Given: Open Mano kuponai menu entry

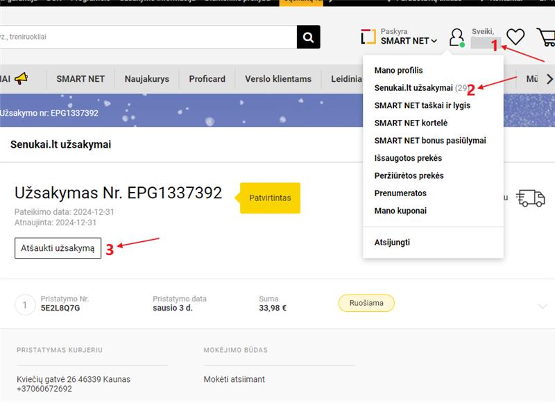Looking at the screenshot, I should pyautogui.click(x=400, y=211).
